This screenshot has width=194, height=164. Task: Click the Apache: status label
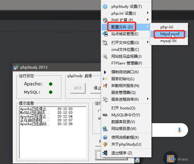[33, 84]
